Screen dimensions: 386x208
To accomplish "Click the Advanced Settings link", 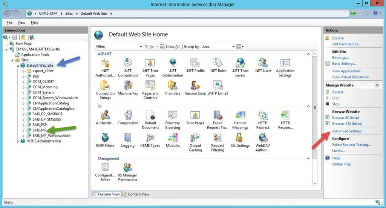I will [x=348, y=131].
